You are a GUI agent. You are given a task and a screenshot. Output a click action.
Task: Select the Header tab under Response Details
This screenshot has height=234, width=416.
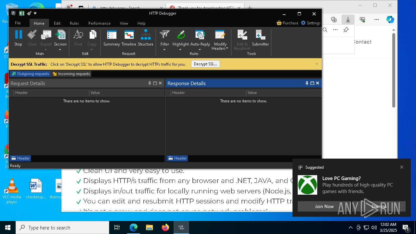[x=177, y=158]
